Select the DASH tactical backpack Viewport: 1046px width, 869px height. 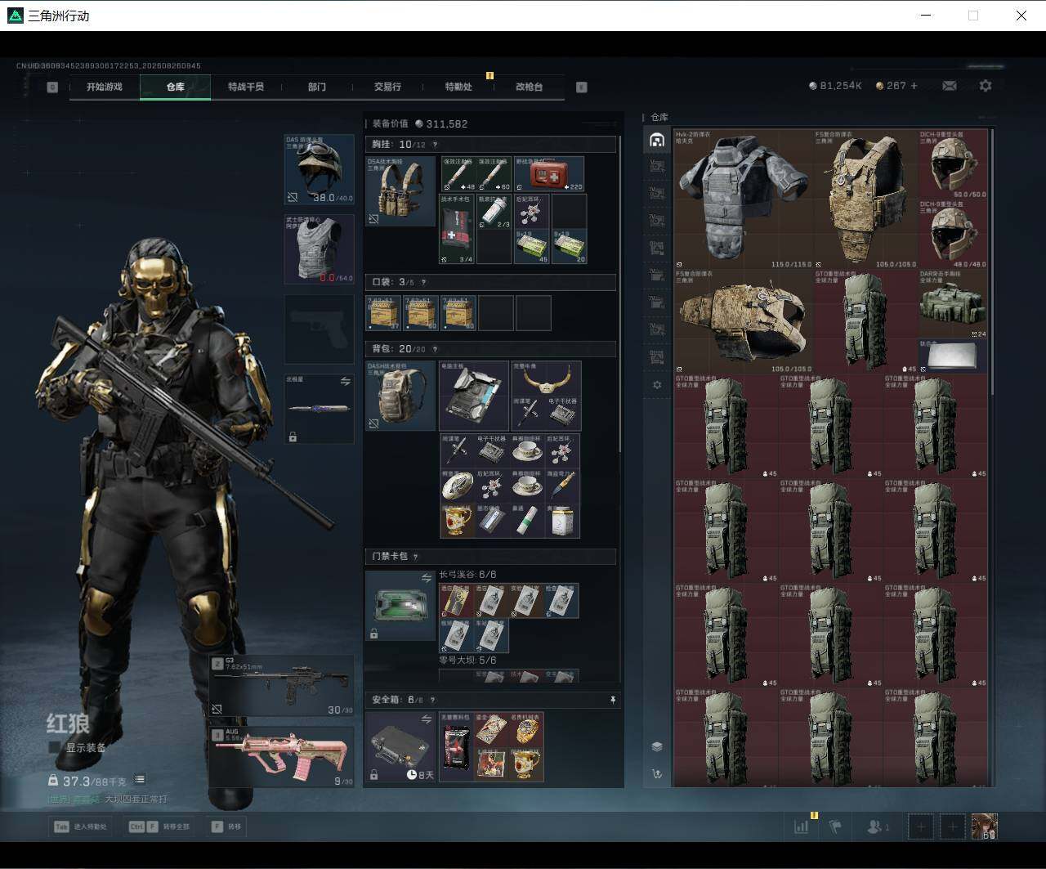pos(400,396)
